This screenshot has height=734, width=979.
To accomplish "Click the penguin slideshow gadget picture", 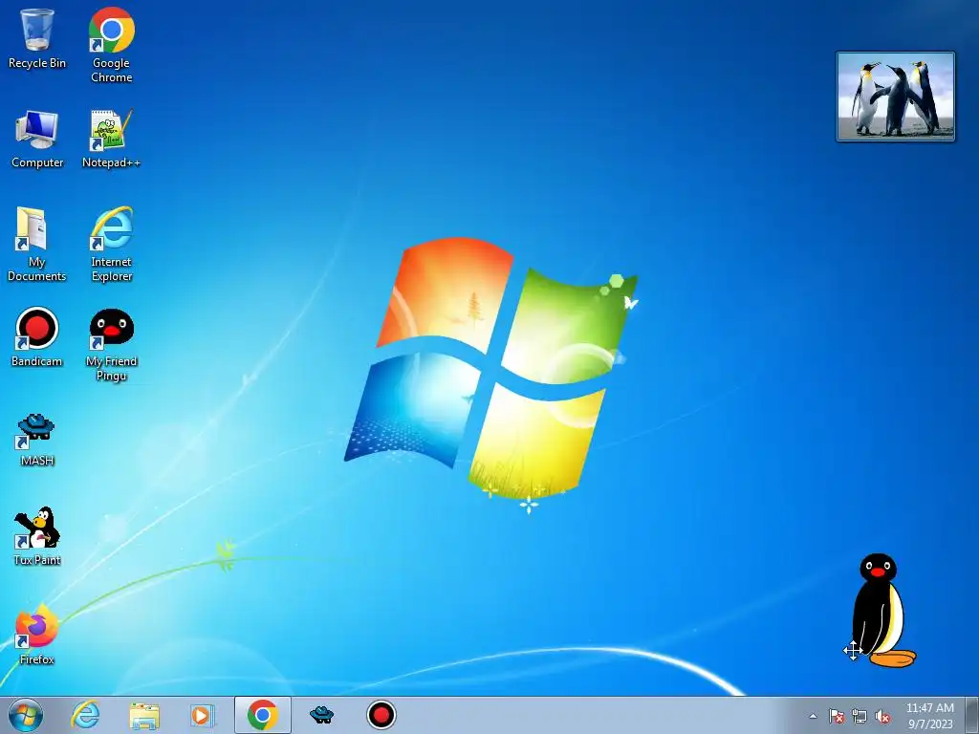I will pos(895,97).
